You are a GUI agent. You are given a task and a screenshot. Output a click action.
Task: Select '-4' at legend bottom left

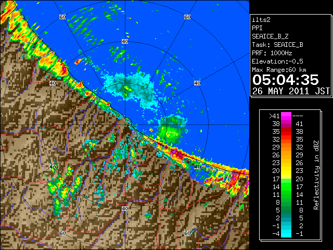coord(276,233)
